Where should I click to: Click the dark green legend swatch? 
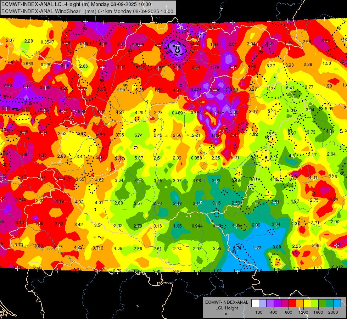322,303
